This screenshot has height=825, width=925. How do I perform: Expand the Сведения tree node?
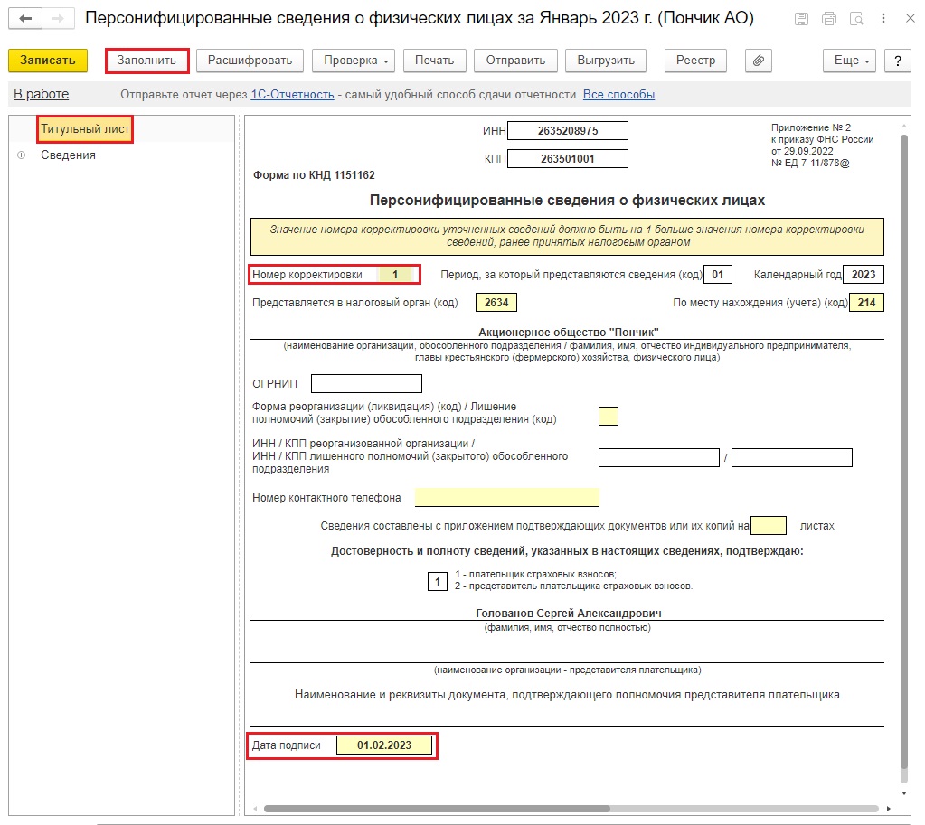tap(21, 155)
